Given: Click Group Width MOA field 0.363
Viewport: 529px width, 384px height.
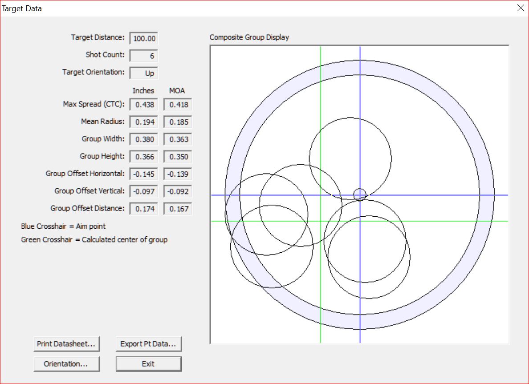Looking at the screenshot, I should click(x=178, y=140).
